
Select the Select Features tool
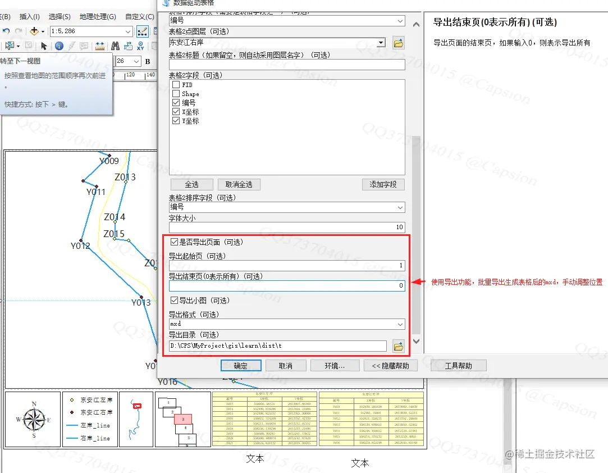pyautogui.click(x=10, y=46)
